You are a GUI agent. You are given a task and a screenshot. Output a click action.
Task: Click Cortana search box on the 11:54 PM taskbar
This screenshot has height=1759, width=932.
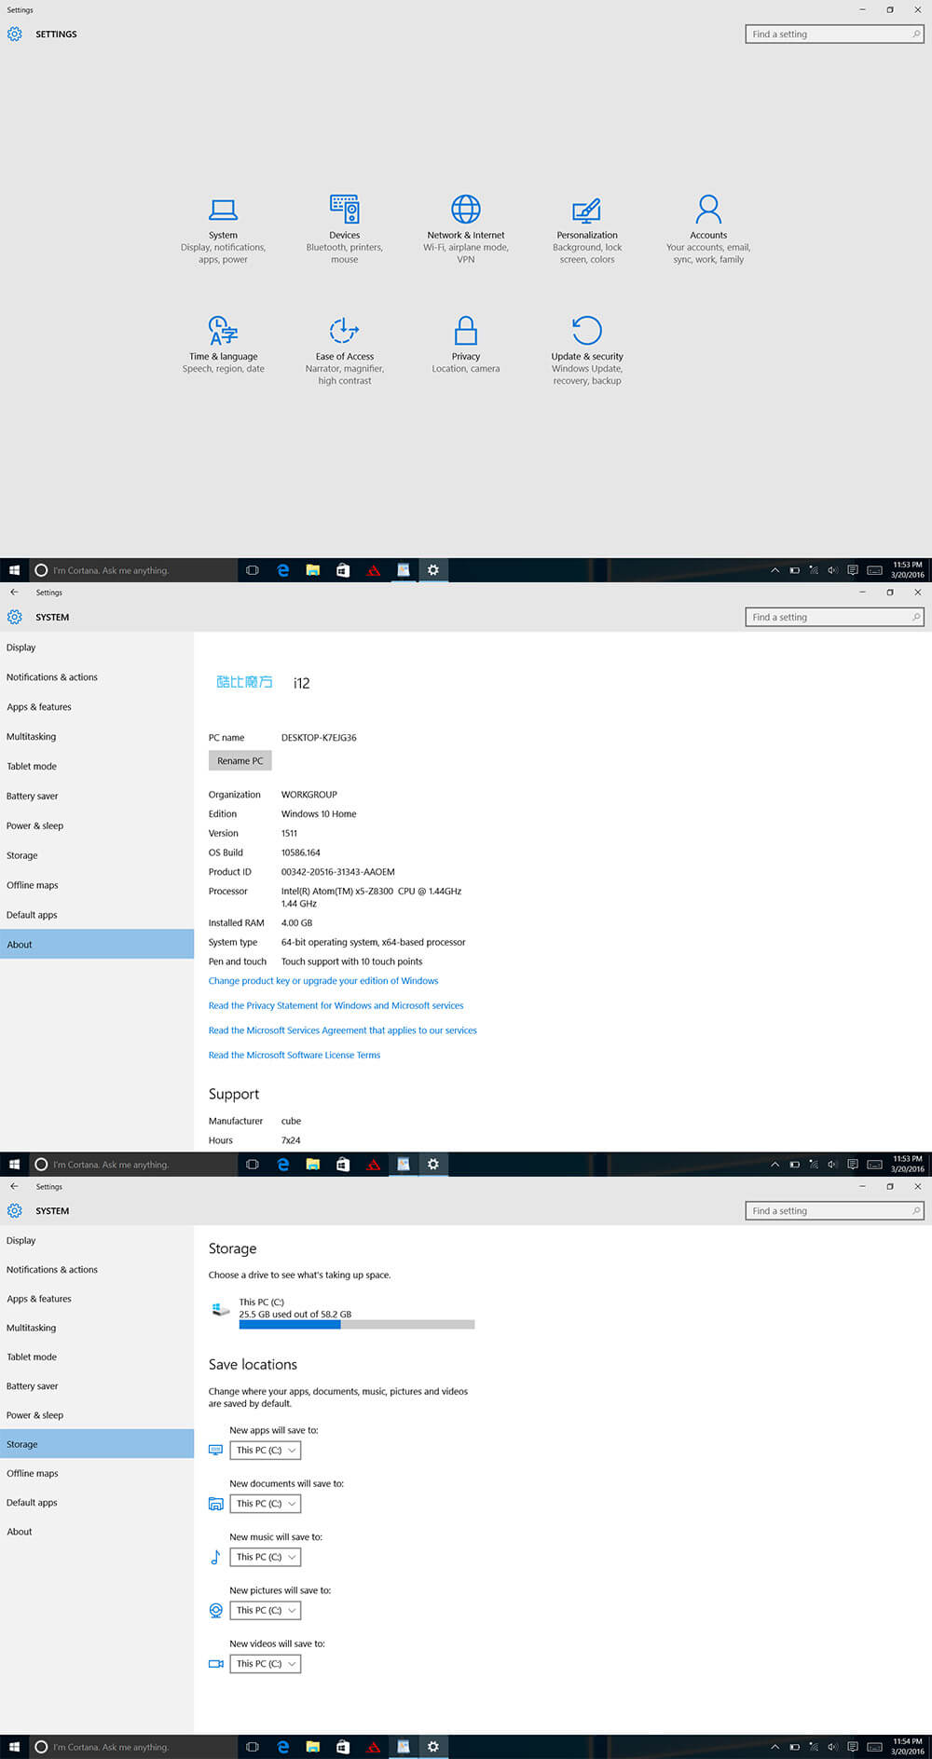coord(132,1747)
